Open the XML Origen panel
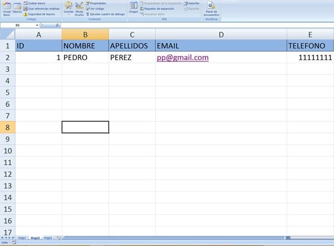This screenshot has height=246, width=334. [x=134, y=8]
